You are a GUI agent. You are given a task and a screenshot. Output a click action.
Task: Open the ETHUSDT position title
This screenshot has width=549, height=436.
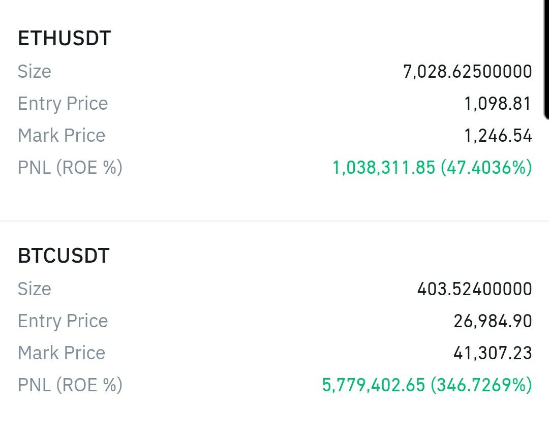point(65,38)
